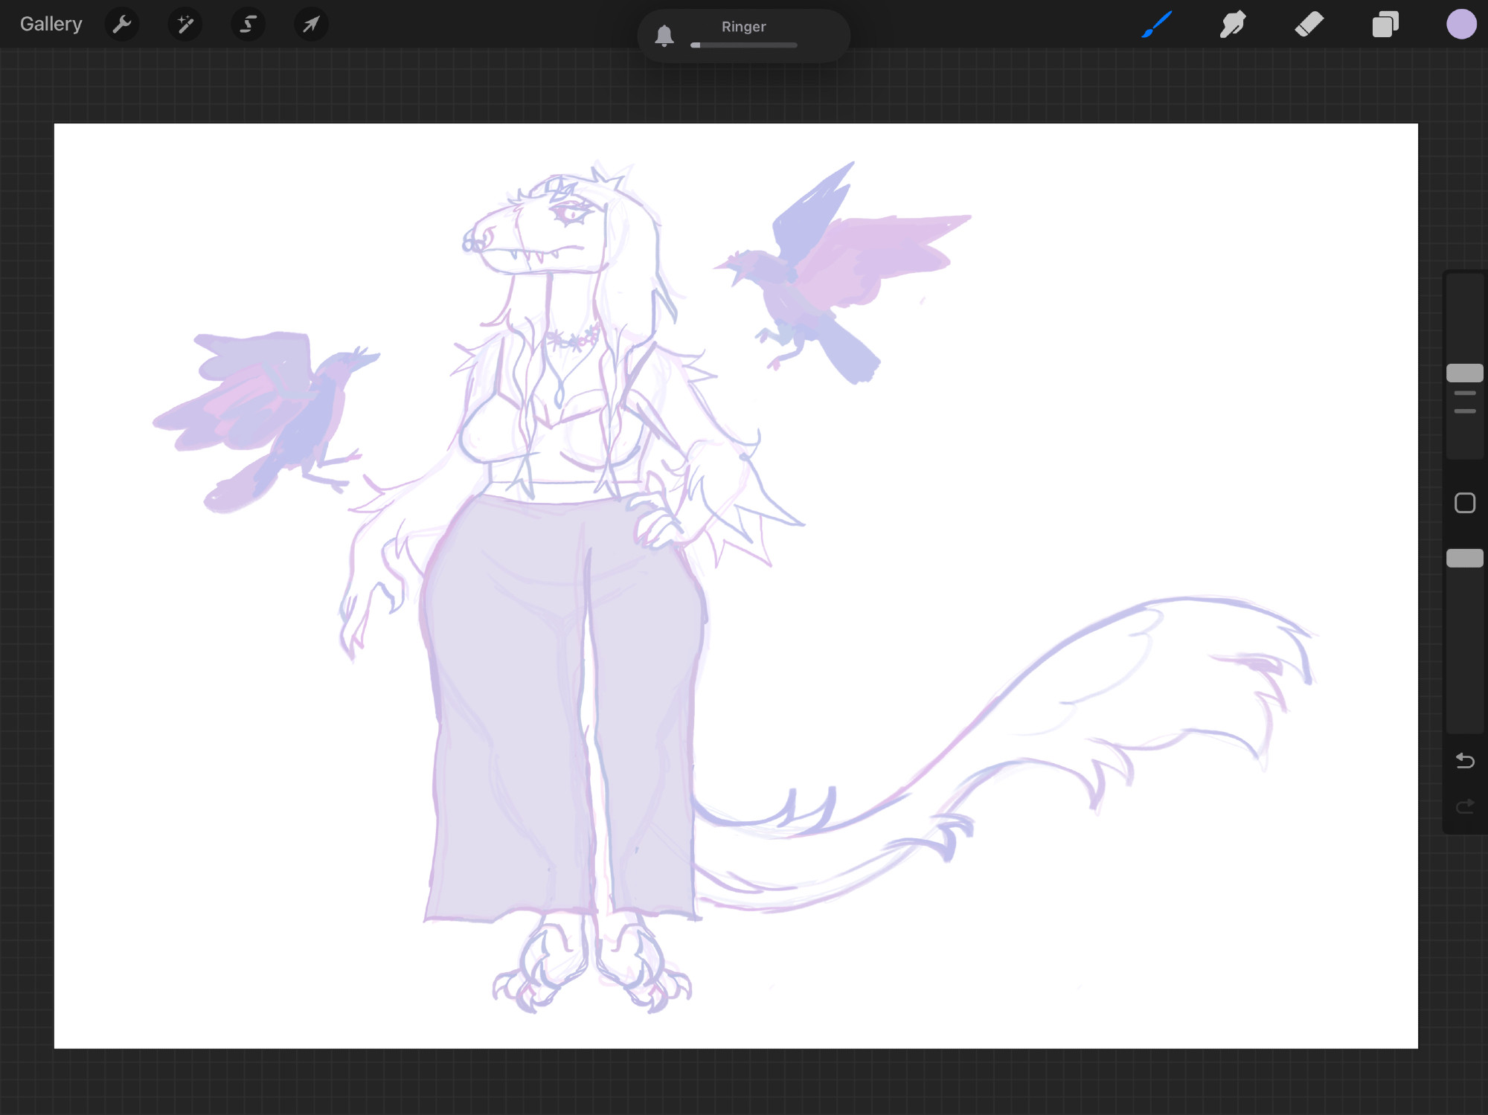Click the brush opacity slider handle
Image resolution: width=1488 pixels, height=1115 pixels.
click(x=1464, y=558)
